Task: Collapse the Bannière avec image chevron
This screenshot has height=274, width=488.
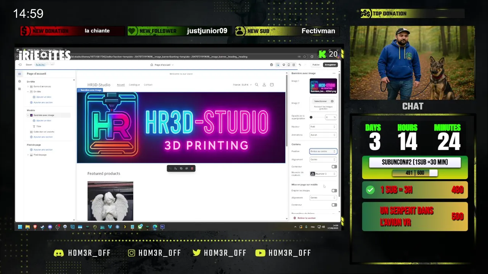Action: pyautogui.click(x=28, y=115)
